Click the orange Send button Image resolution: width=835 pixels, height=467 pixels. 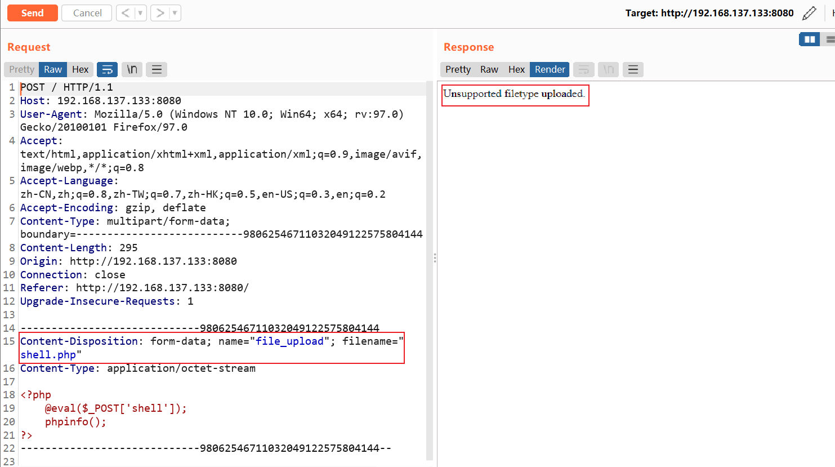coord(33,13)
